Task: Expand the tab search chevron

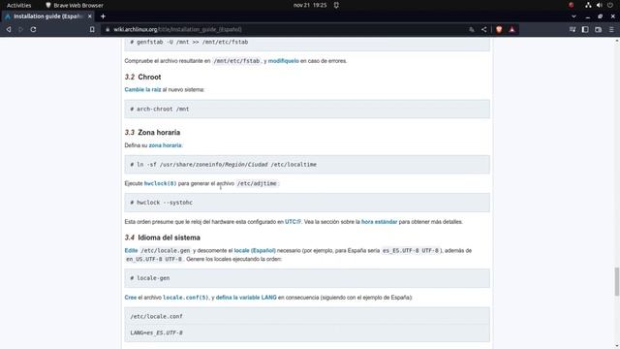Action: pyautogui.click(x=573, y=16)
